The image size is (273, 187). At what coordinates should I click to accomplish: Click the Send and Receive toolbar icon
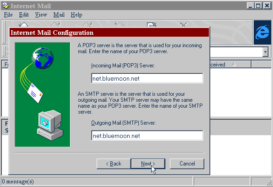[x=152, y=24]
